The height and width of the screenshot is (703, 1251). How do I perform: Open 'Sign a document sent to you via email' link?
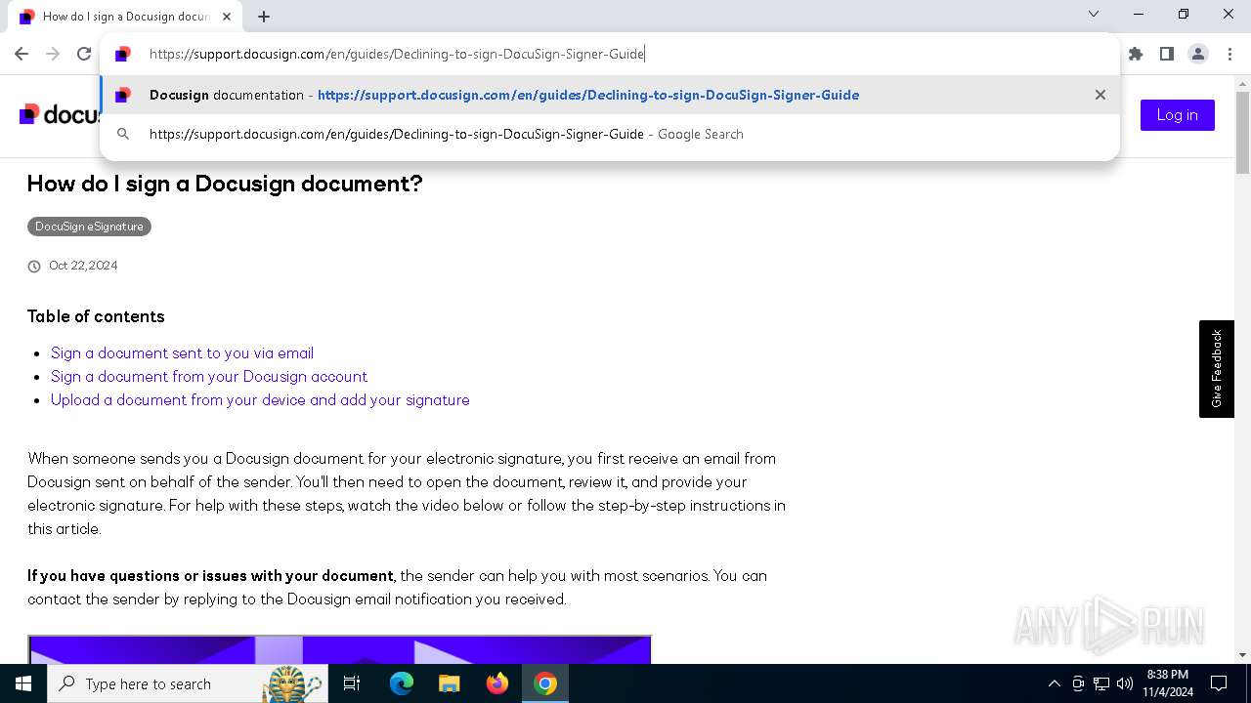click(x=182, y=352)
